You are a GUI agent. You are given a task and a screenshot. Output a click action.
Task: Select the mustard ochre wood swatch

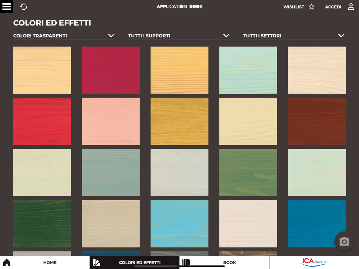(x=179, y=122)
